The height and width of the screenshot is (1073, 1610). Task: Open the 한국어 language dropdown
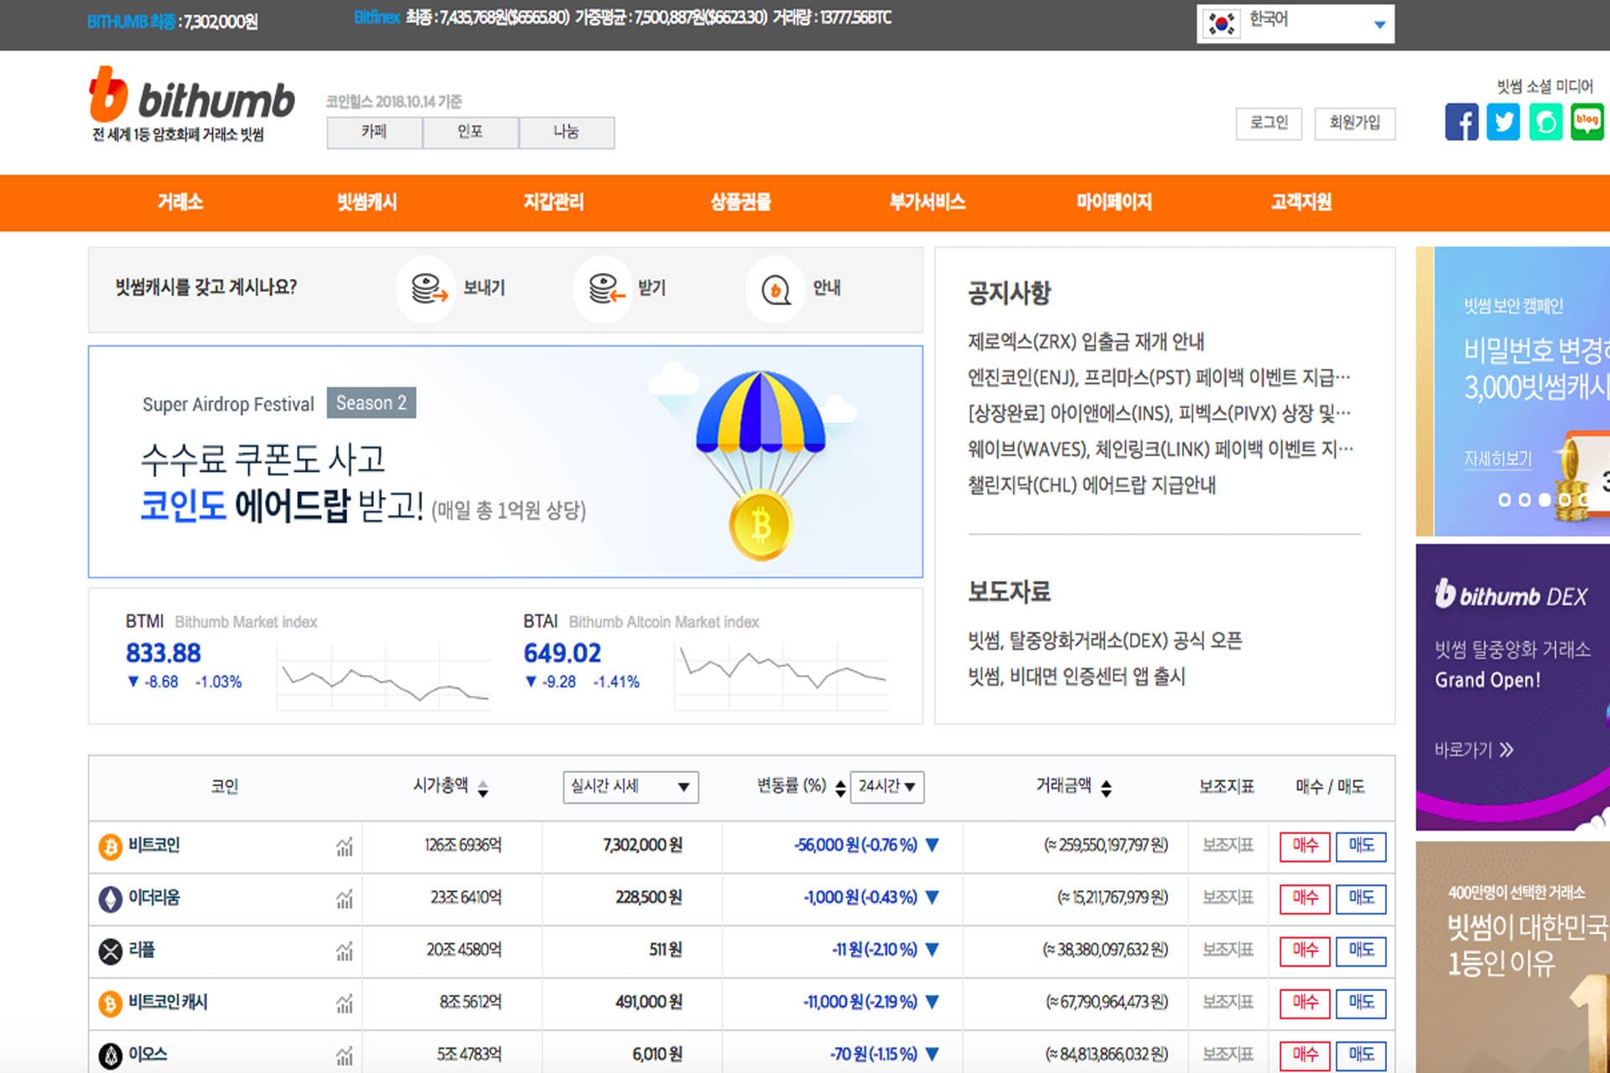pyautogui.click(x=1296, y=23)
